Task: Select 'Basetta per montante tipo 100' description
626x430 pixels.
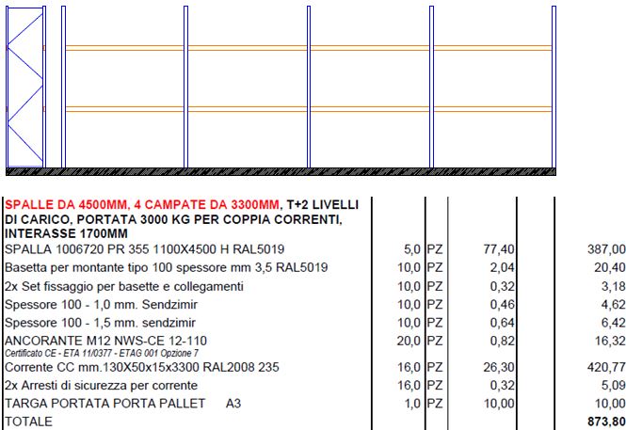Action: click(166, 267)
